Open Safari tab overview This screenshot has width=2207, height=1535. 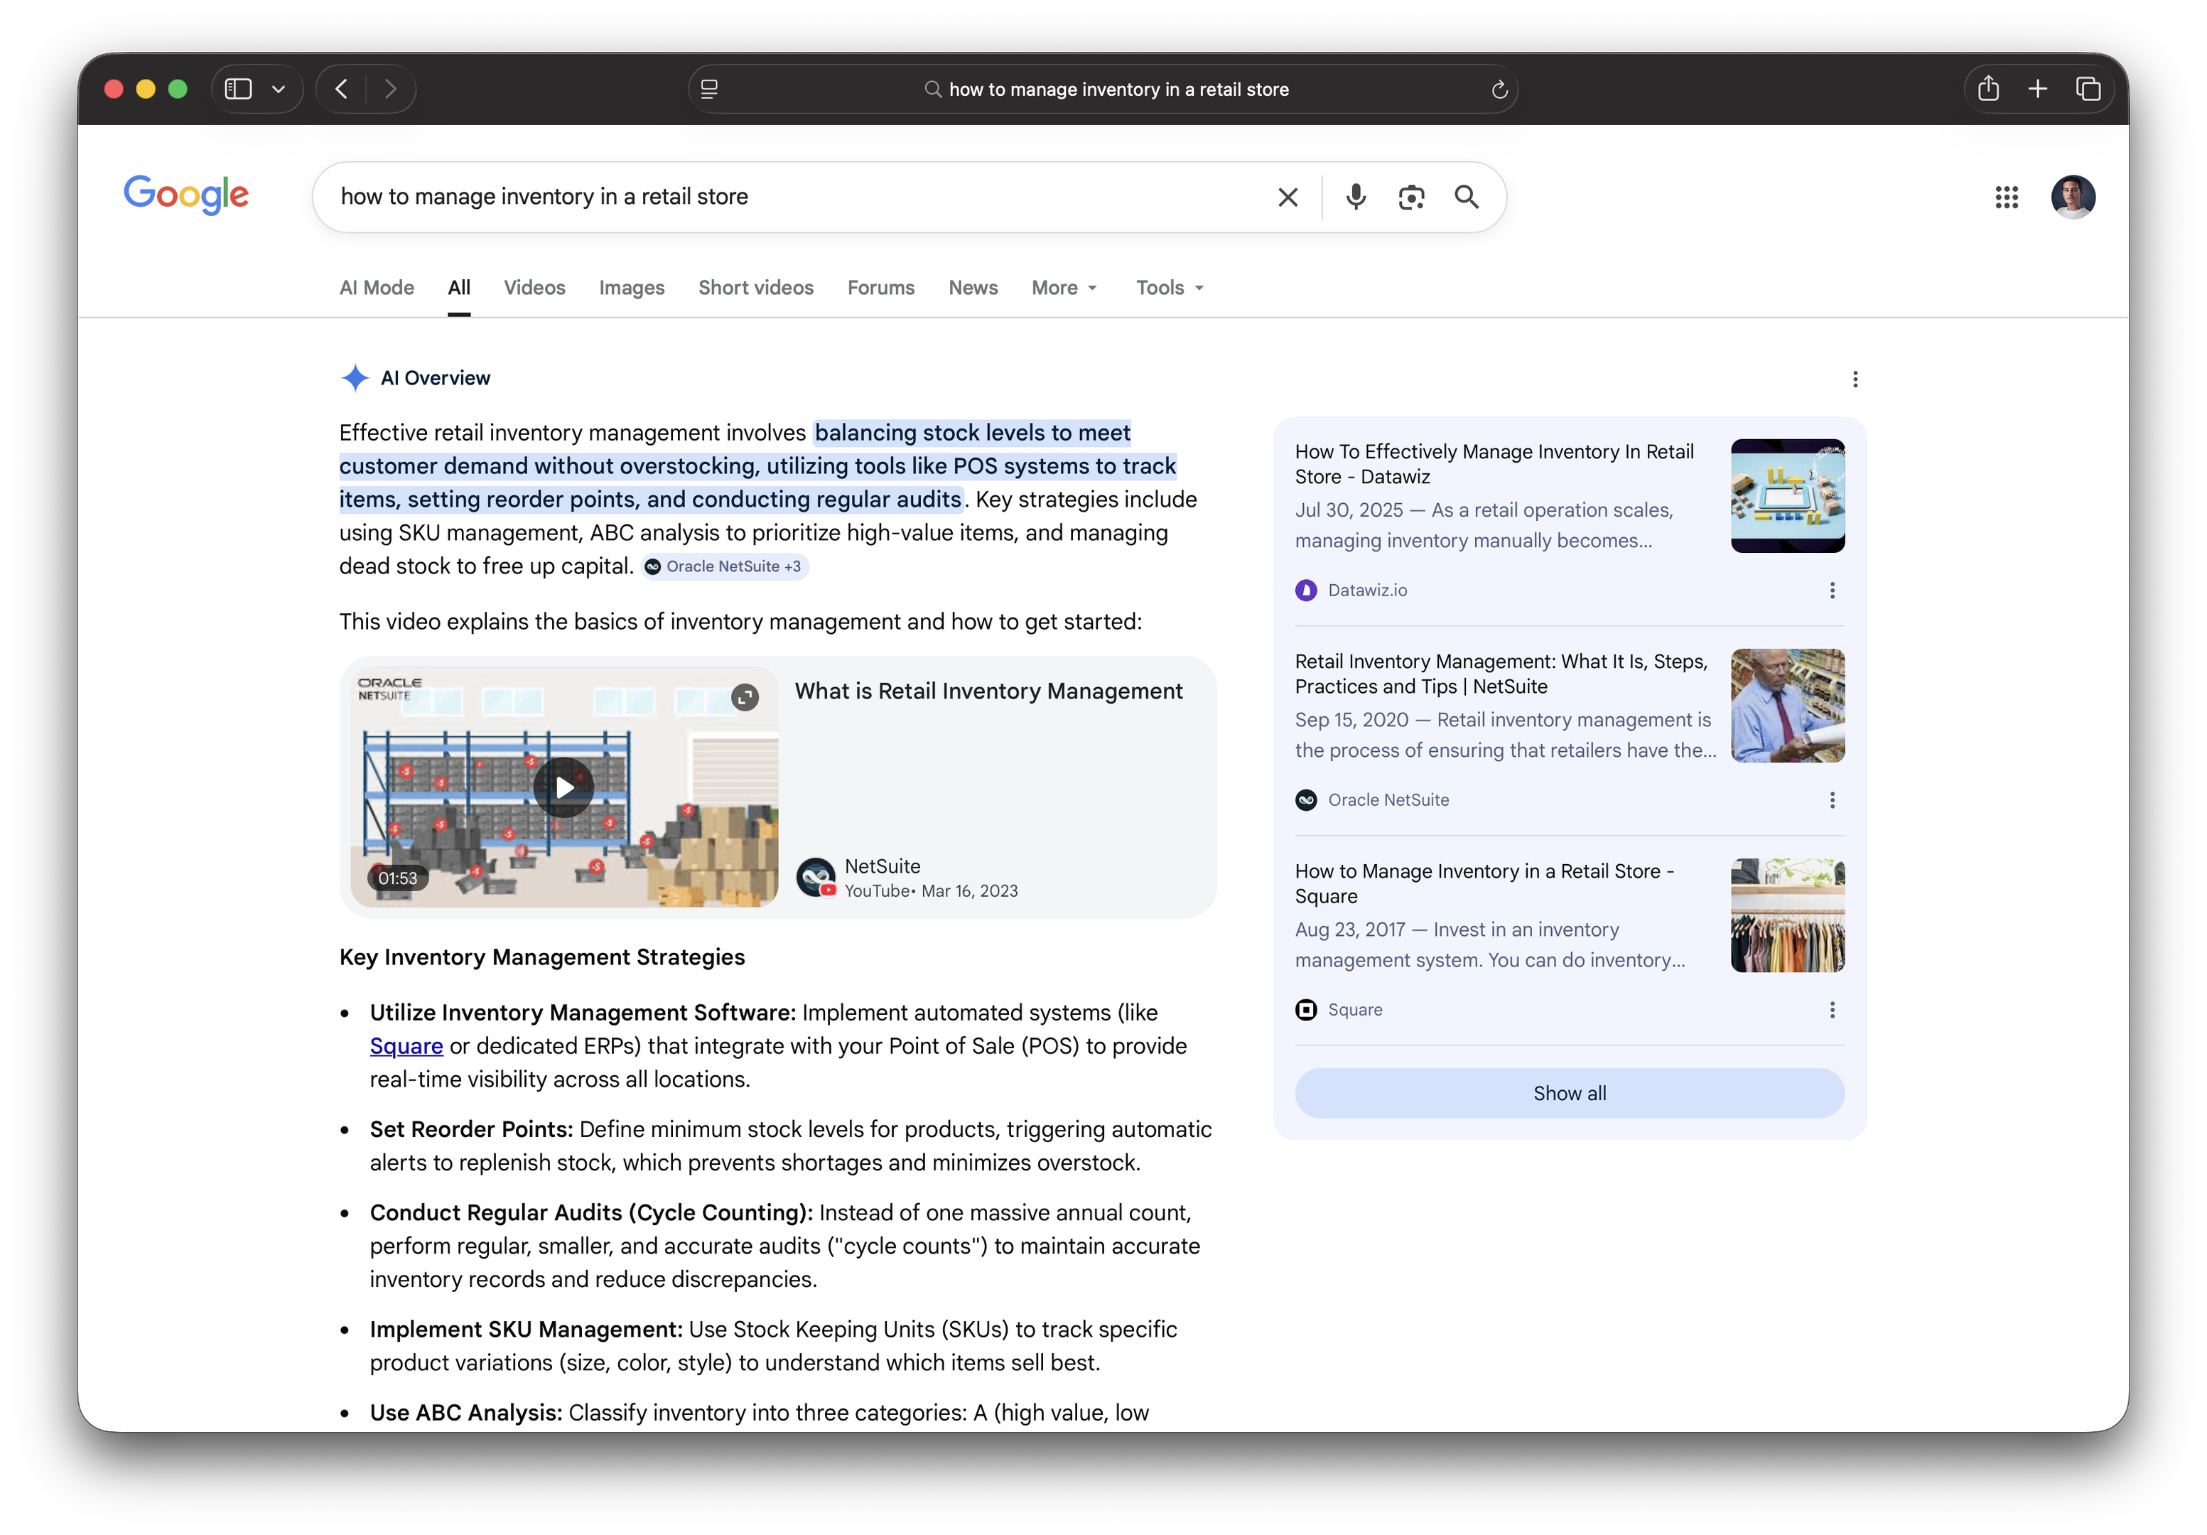[2087, 88]
